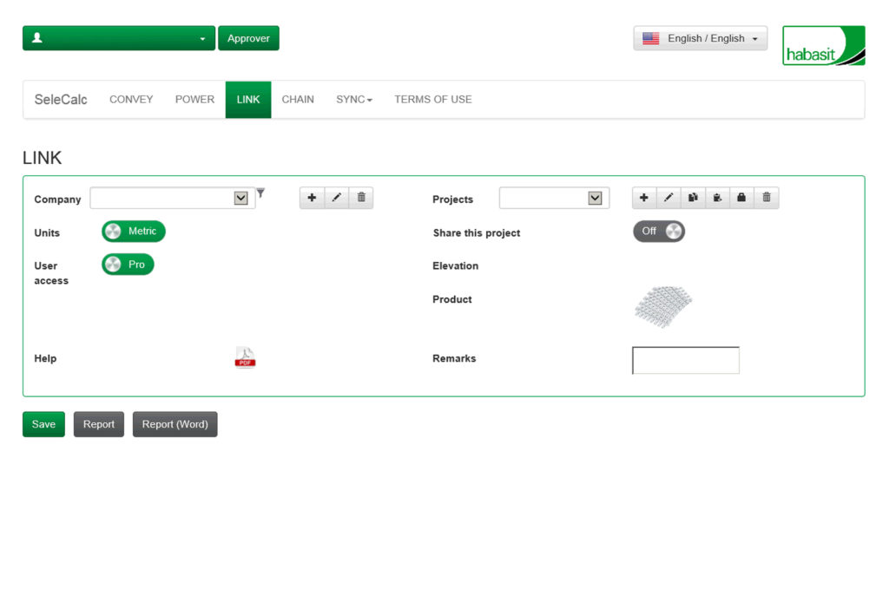Image resolution: width=889 pixels, height=595 pixels.
Task: Click the edit company pencil icon
Action: (x=336, y=198)
